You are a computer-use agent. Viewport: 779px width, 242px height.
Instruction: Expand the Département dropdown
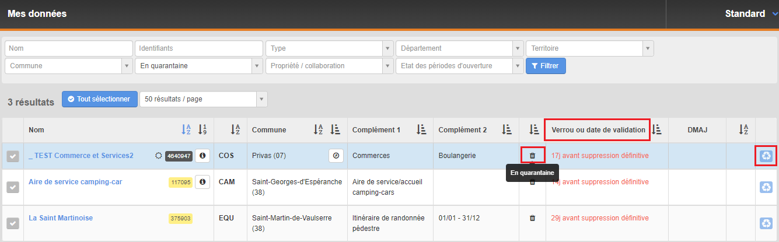click(459, 48)
